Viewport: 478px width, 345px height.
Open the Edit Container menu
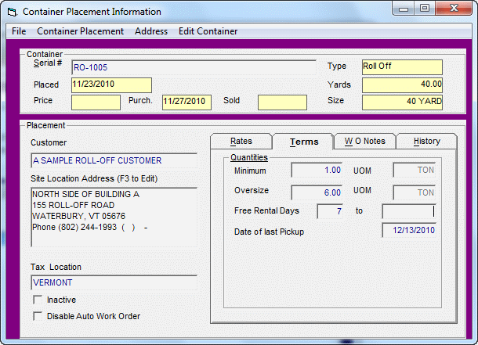(208, 31)
